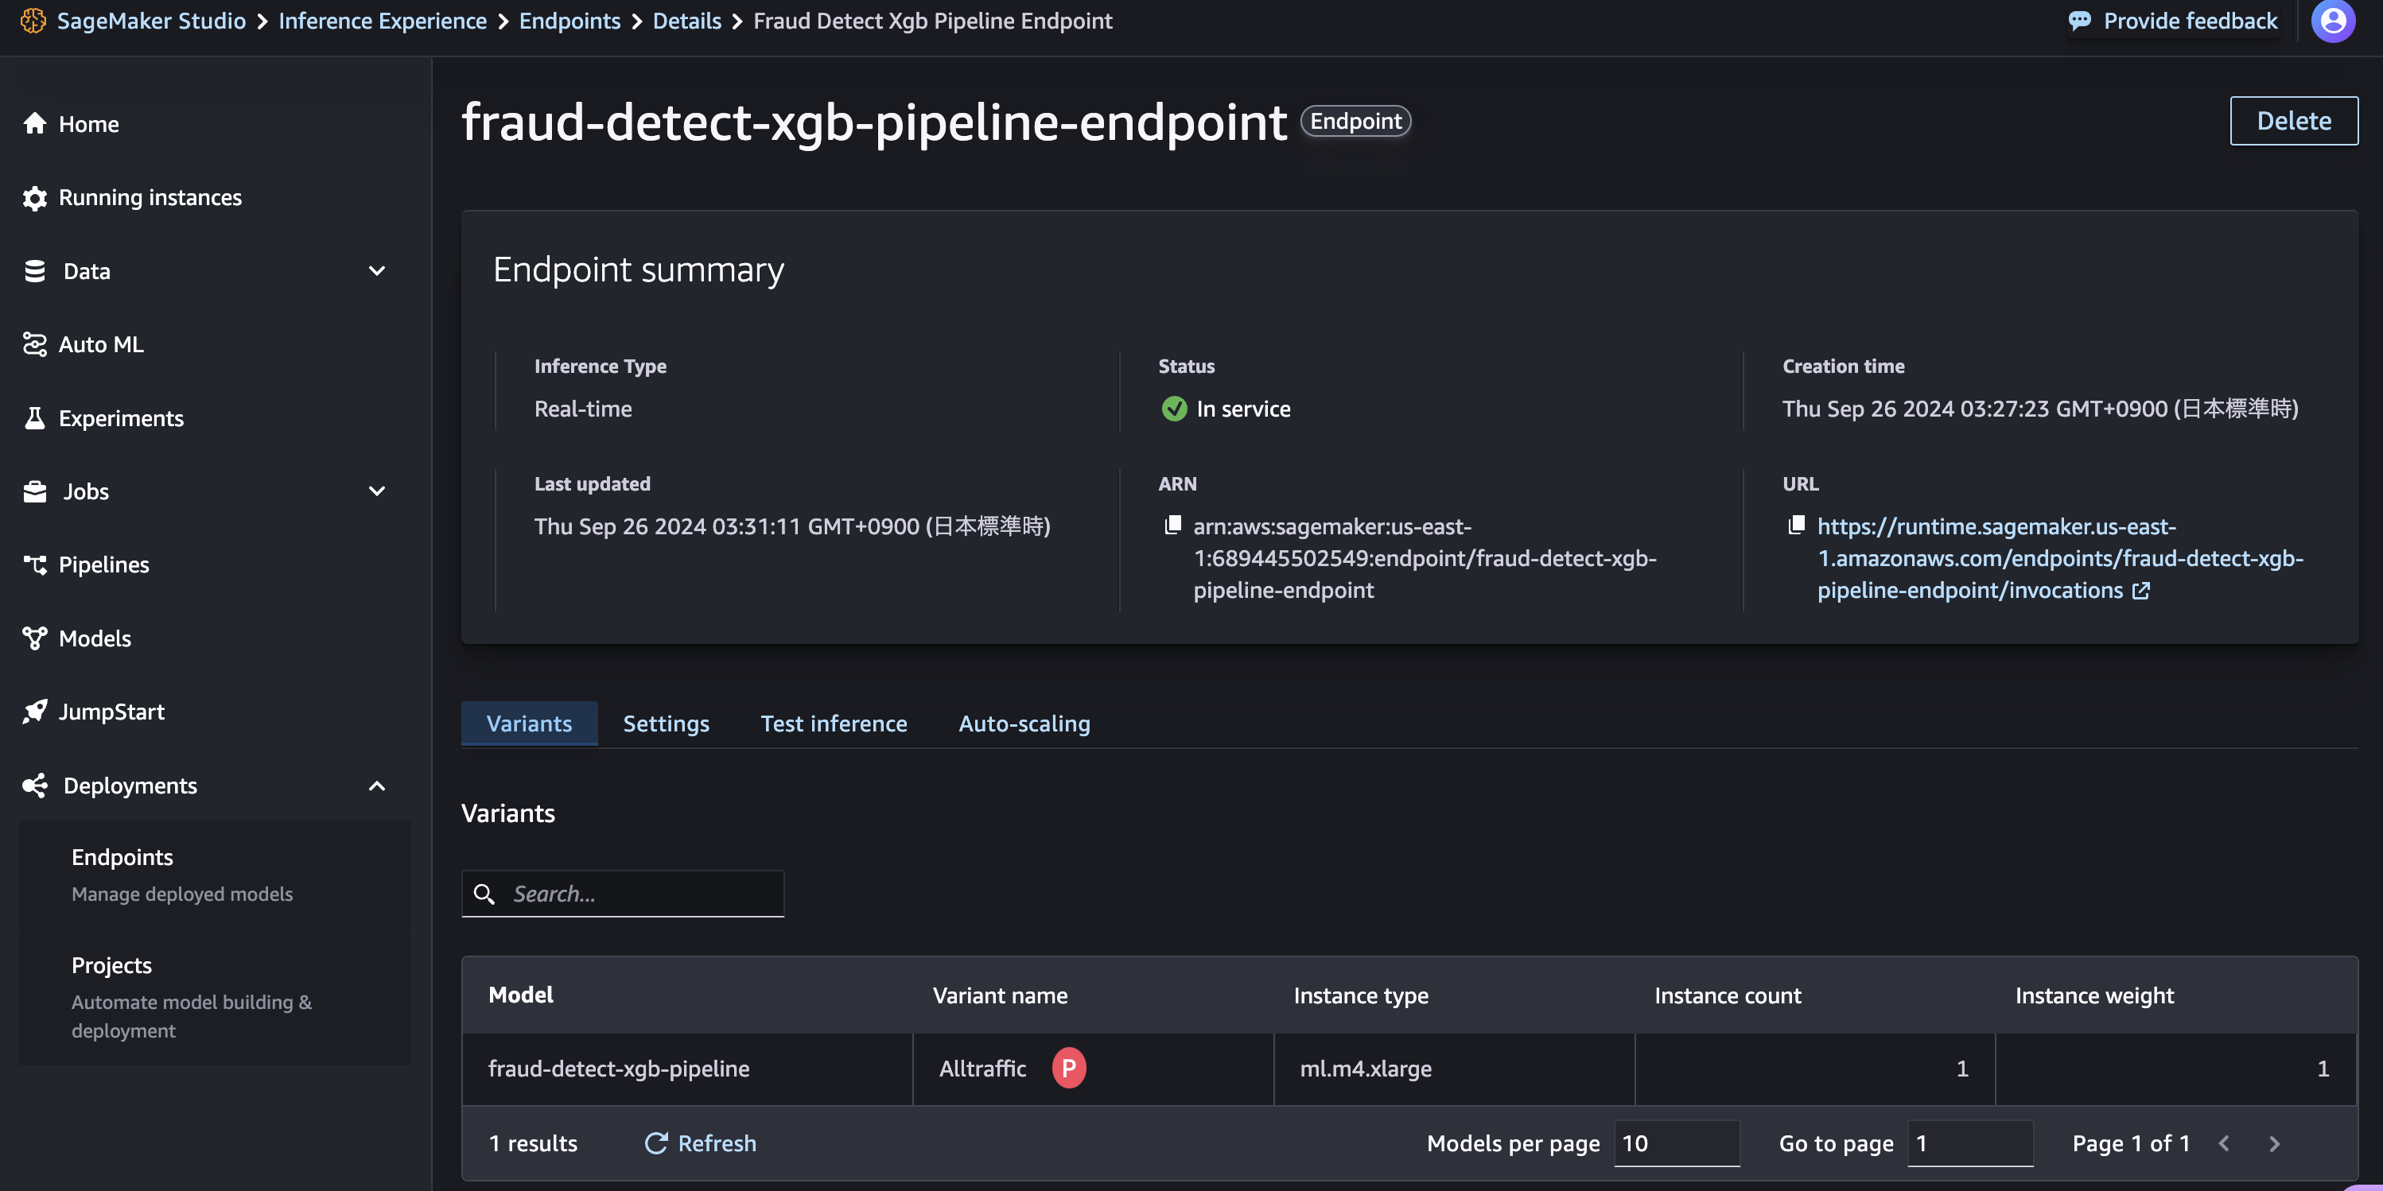Open JumpStart in the sidebar
The image size is (2383, 1191).
[x=111, y=712]
